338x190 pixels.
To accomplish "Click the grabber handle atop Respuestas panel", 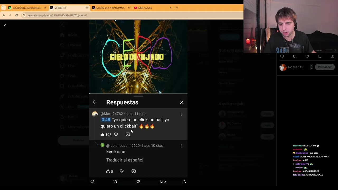I will pos(138,96).
